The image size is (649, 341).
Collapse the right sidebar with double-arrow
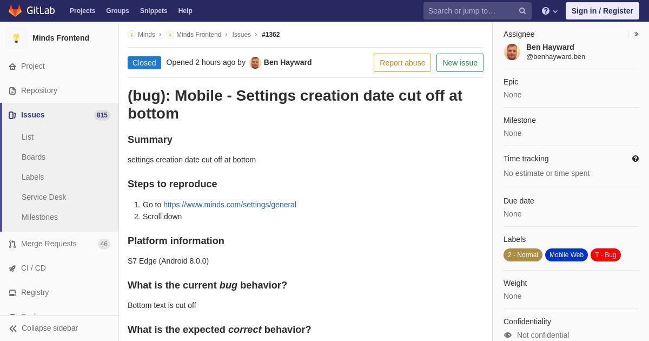(636, 34)
